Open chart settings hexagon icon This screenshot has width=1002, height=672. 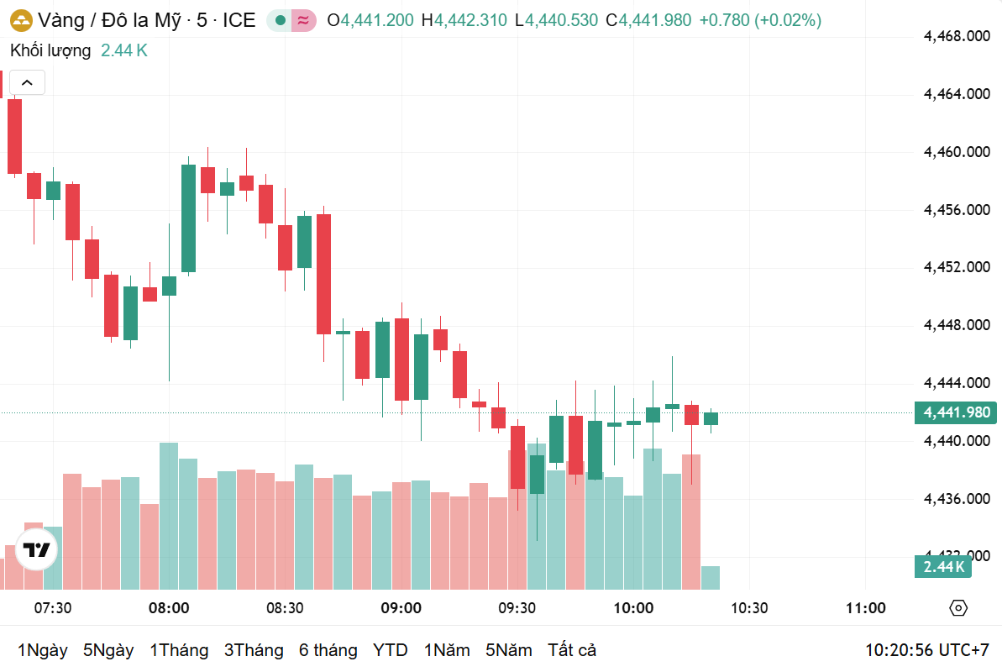point(958,608)
